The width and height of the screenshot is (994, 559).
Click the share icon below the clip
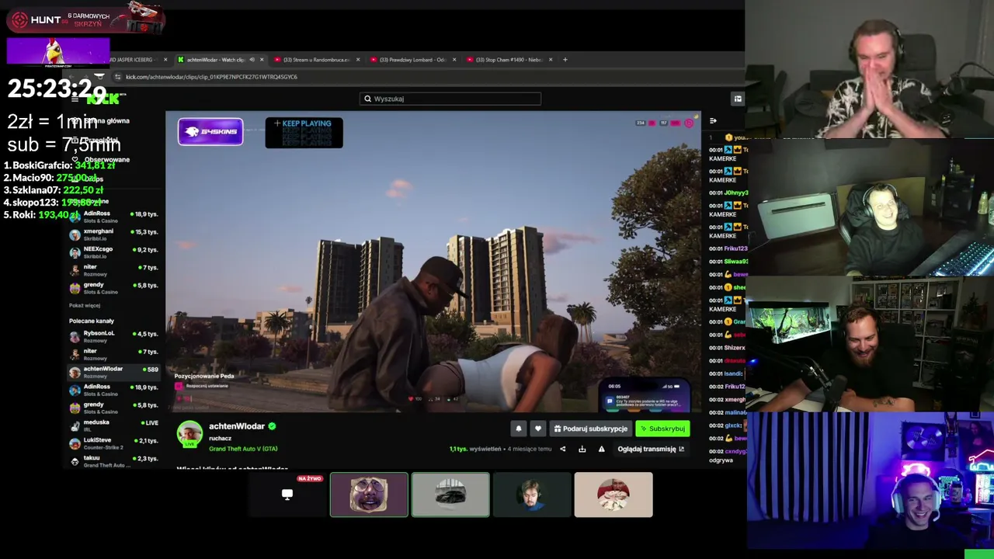pos(563,449)
